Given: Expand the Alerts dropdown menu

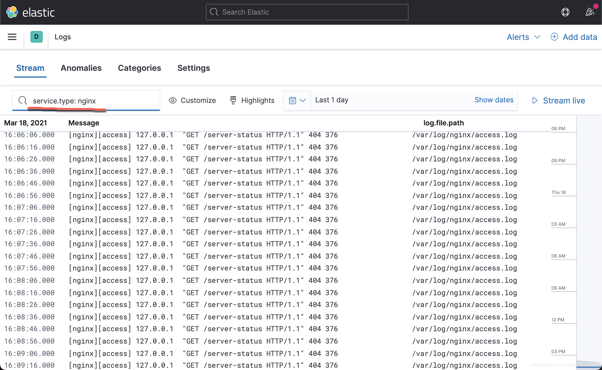Looking at the screenshot, I should 523,37.
